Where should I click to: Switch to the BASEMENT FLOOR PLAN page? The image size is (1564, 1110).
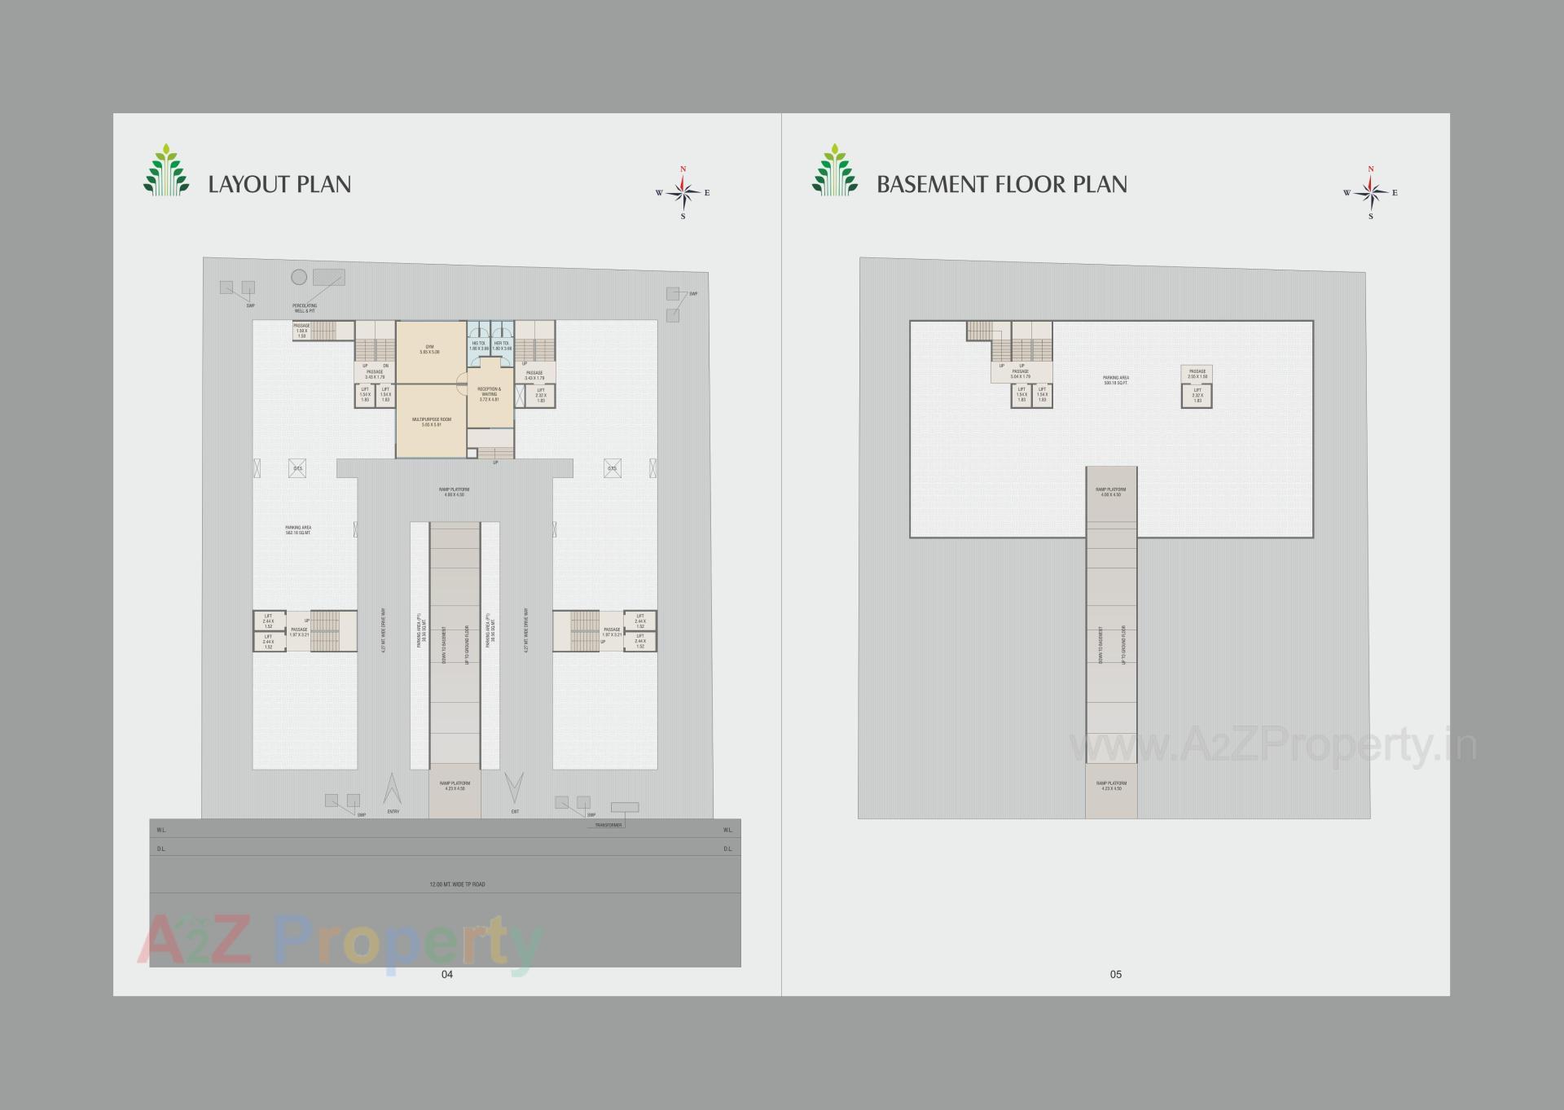coord(1003,185)
